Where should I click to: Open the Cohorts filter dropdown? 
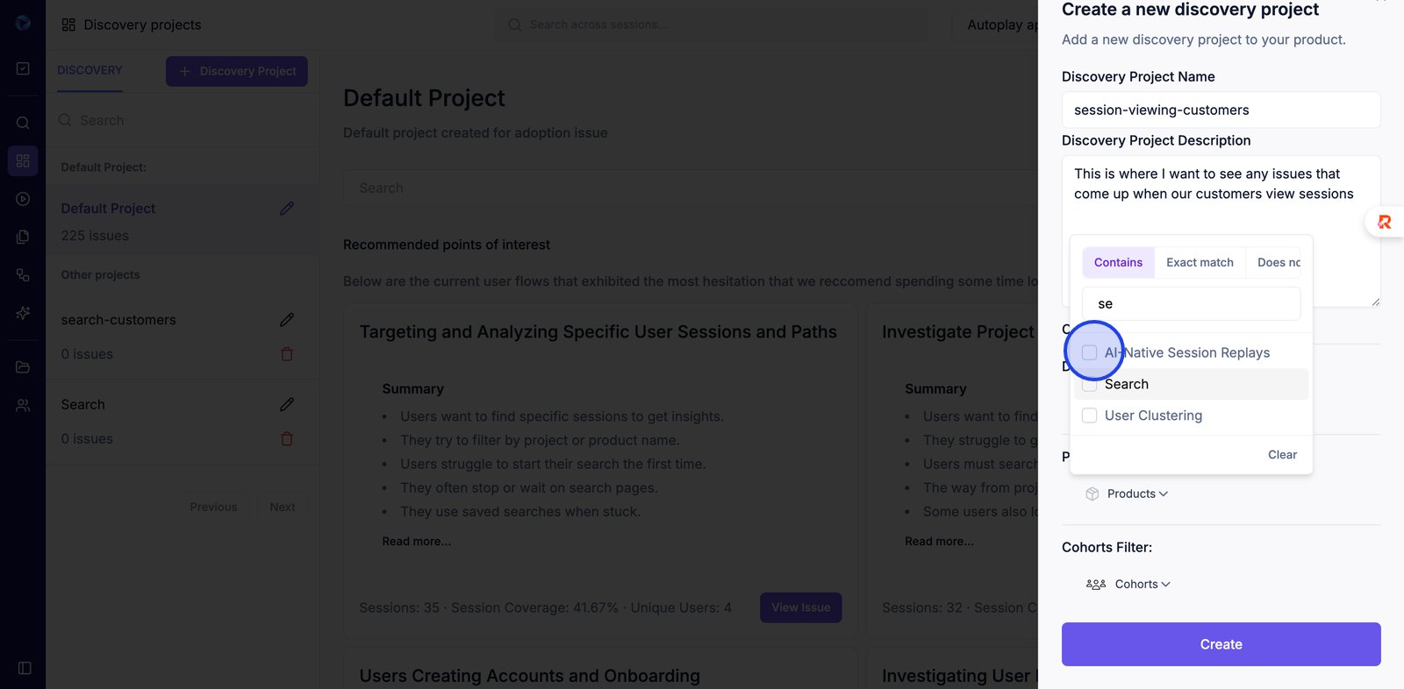pyautogui.click(x=1142, y=584)
